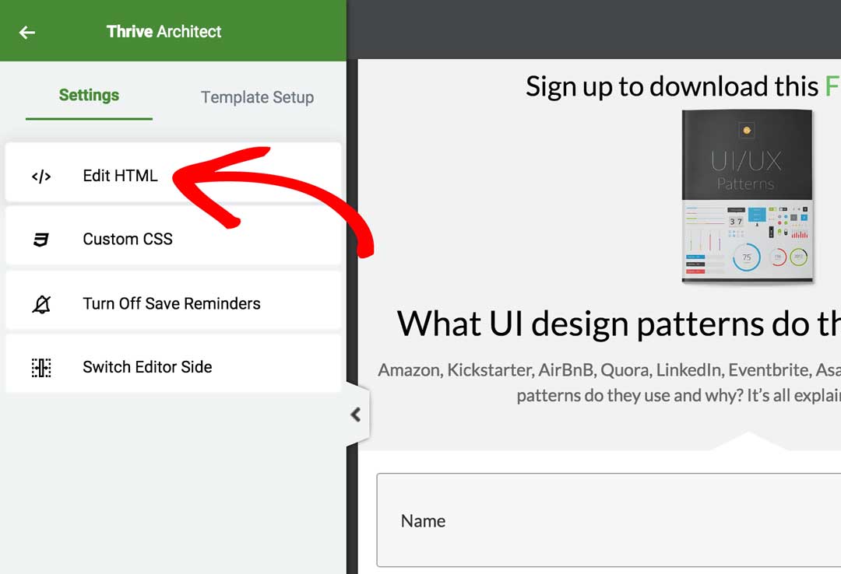Click the back arrow in the green header

(28, 31)
